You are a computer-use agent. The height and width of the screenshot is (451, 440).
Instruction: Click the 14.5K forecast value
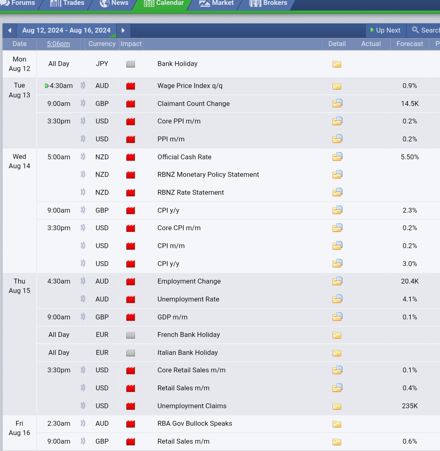point(410,103)
